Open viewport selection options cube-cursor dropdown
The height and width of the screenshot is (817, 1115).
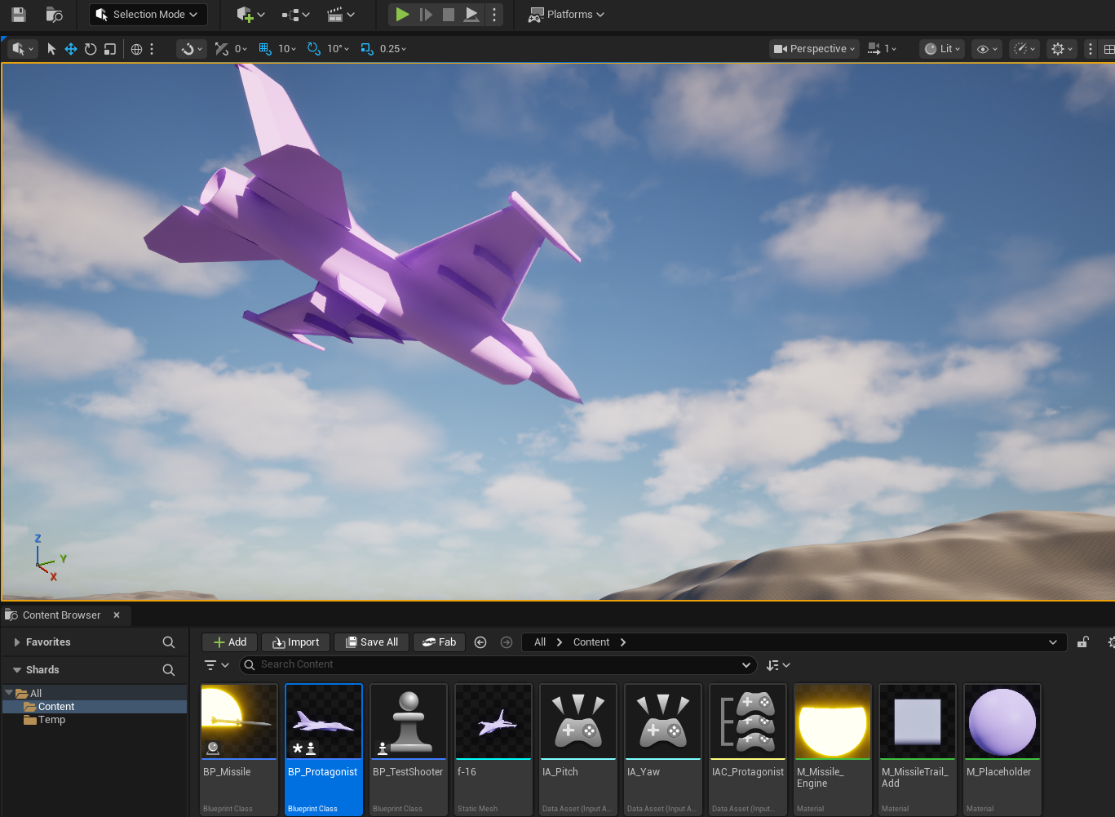click(23, 49)
